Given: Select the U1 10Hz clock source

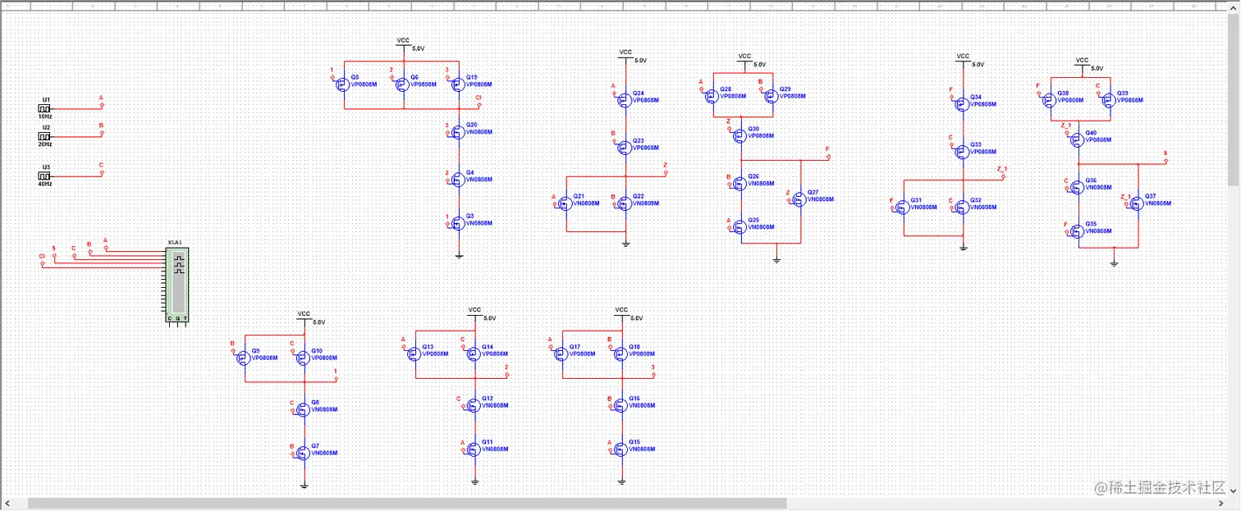Looking at the screenshot, I should (46, 108).
